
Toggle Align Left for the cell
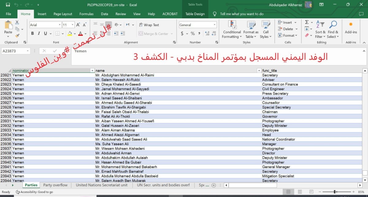(95, 34)
